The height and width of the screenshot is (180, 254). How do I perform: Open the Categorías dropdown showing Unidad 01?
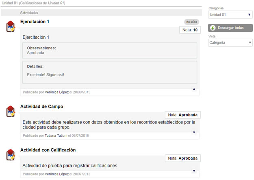230,15
